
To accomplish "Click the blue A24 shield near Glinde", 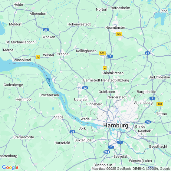I will point(148,122).
